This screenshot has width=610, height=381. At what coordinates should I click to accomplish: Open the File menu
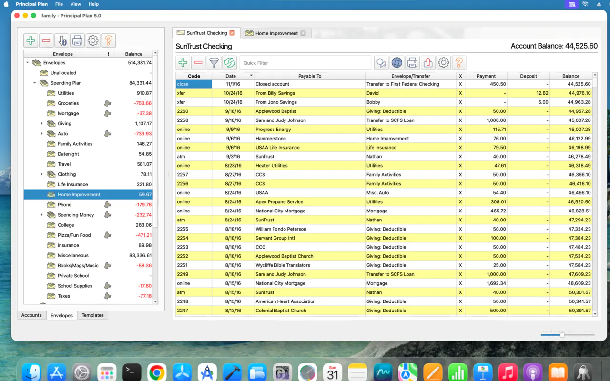point(59,4)
